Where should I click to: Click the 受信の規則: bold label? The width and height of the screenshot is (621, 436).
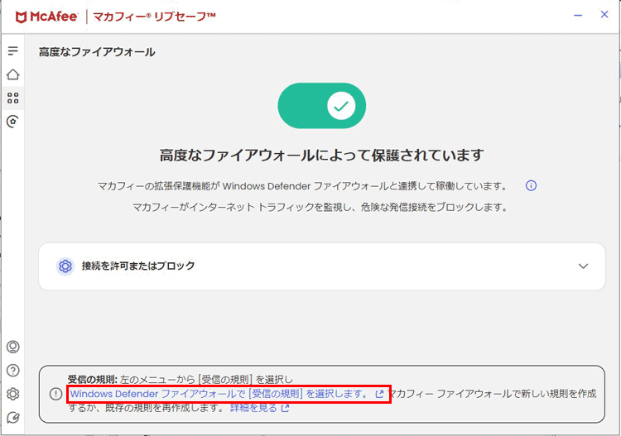[x=93, y=380]
